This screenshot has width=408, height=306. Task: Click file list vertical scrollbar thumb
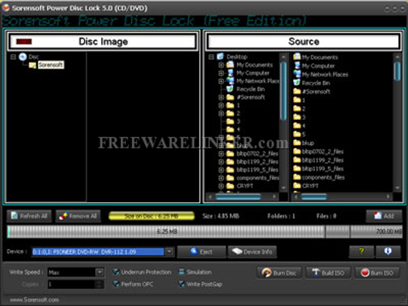click(397, 71)
